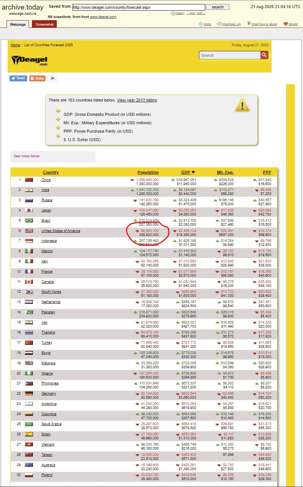The height and width of the screenshot is (487, 303).
Task: Click the India flag icon
Action: pyautogui.click(x=29, y=190)
